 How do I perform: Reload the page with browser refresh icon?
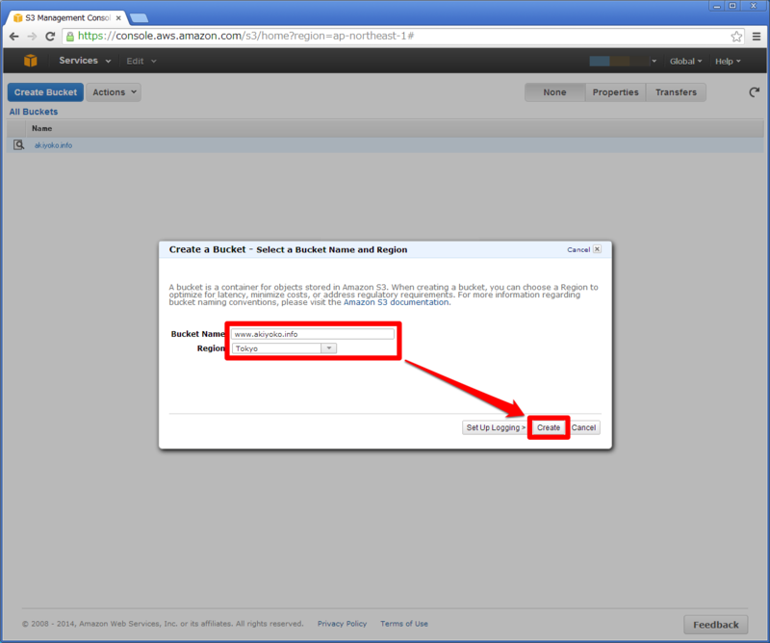(x=50, y=37)
